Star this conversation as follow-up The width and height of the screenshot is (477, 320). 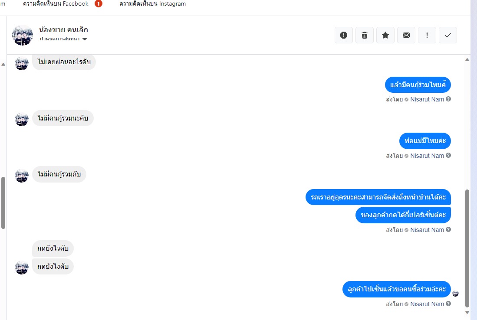point(385,35)
